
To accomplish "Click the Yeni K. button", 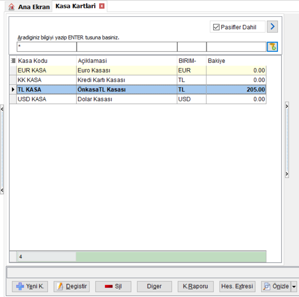I will [30, 286].
